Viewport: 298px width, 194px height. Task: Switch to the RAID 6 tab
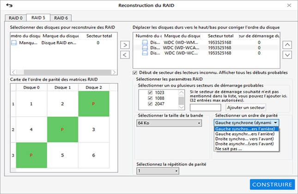pyautogui.click(x=61, y=18)
